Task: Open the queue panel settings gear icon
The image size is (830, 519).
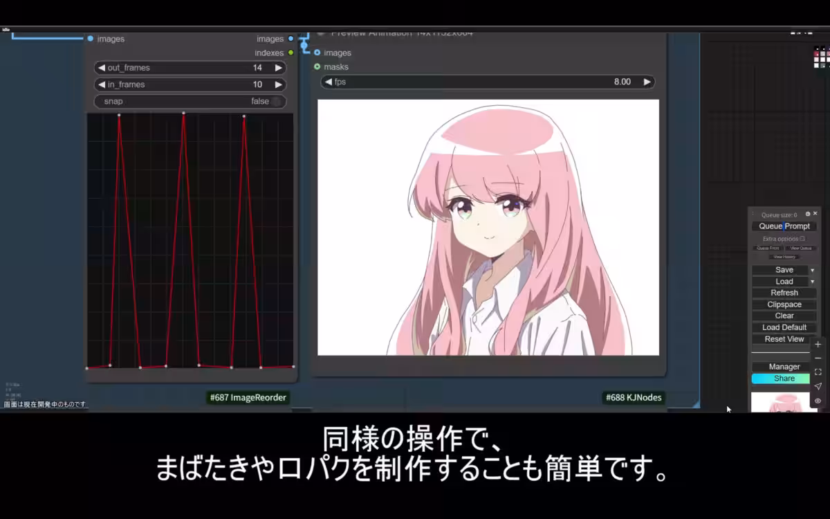Action: (809, 214)
